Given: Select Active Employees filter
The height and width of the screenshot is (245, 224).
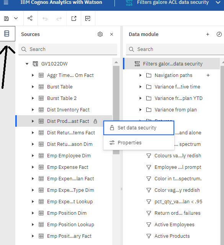Looking at the screenshot, I should coord(175,225).
